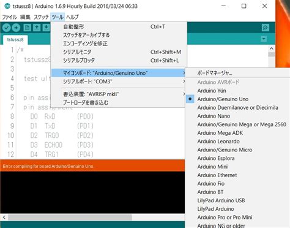This screenshot has width=290, height=228.
Task: Click the LilyPad Arduino board entry
Action: click(x=215, y=209)
